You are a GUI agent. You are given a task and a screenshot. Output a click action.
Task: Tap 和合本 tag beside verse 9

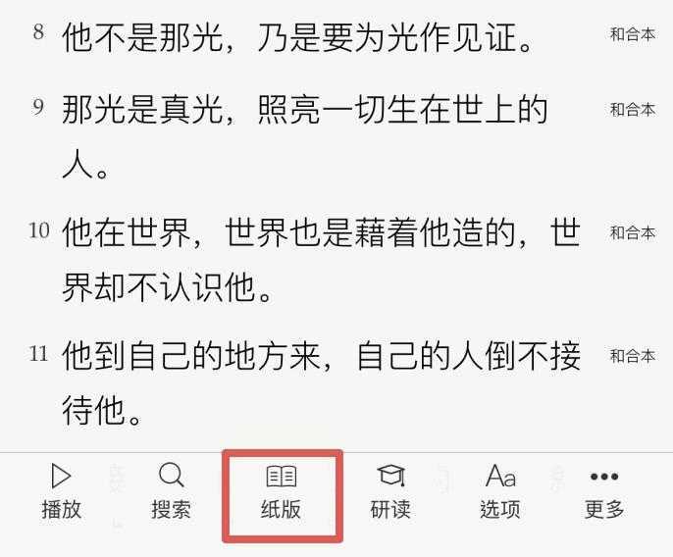click(x=633, y=110)
